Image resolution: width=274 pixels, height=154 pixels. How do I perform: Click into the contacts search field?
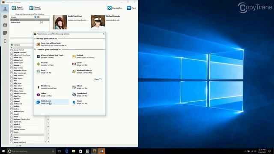pyautogui.click(x=21, y=40)
